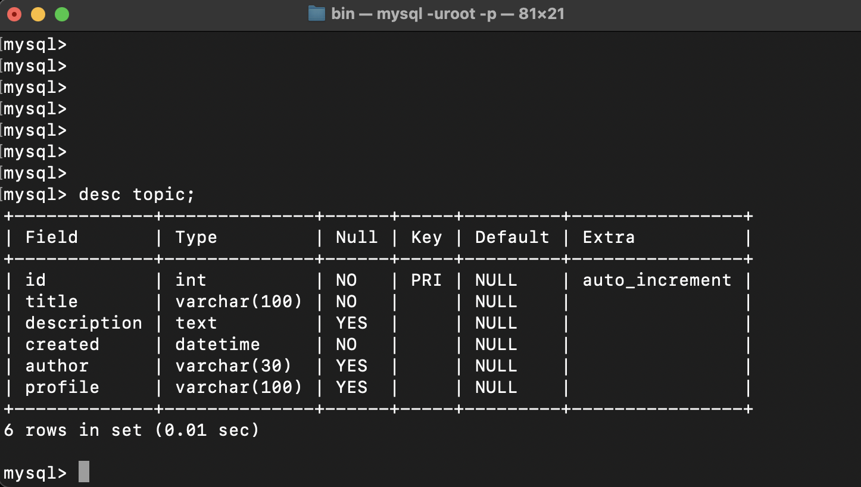Click the block cursor at the last prompt
Screen dimensions: 861x487
84,472
